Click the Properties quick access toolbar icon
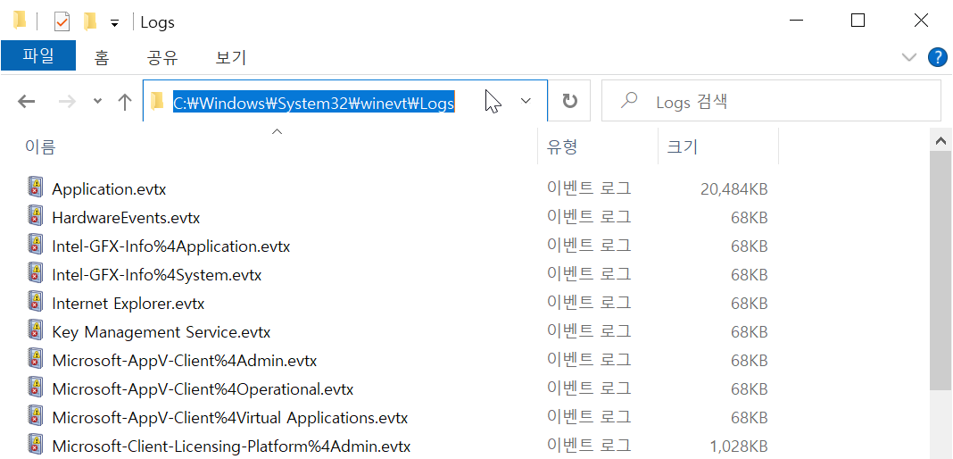953x459 pixels. click(62, 22)
